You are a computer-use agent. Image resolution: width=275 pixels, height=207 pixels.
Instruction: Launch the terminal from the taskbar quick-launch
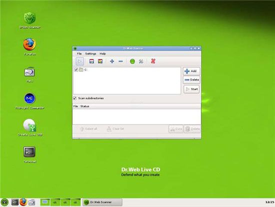(15, 202)
